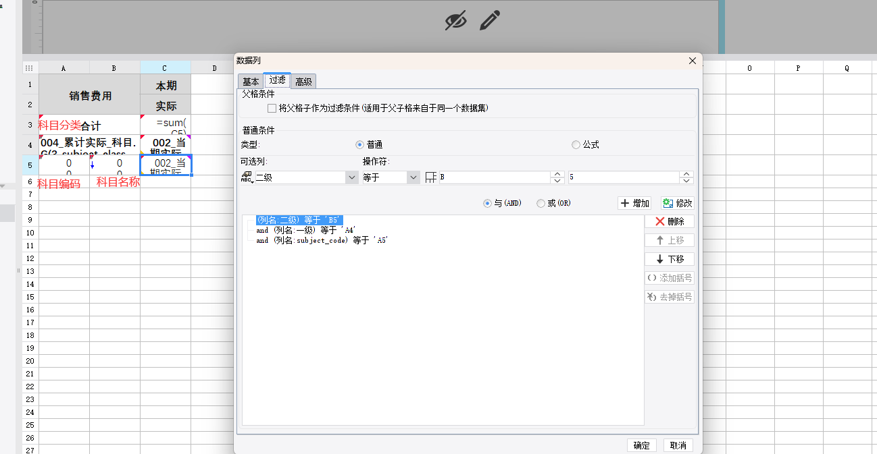Viewport: 877px width, 454px height.
Task: Click the select-all corner icon of the spreadsheet
Action: tap(29, 68)
